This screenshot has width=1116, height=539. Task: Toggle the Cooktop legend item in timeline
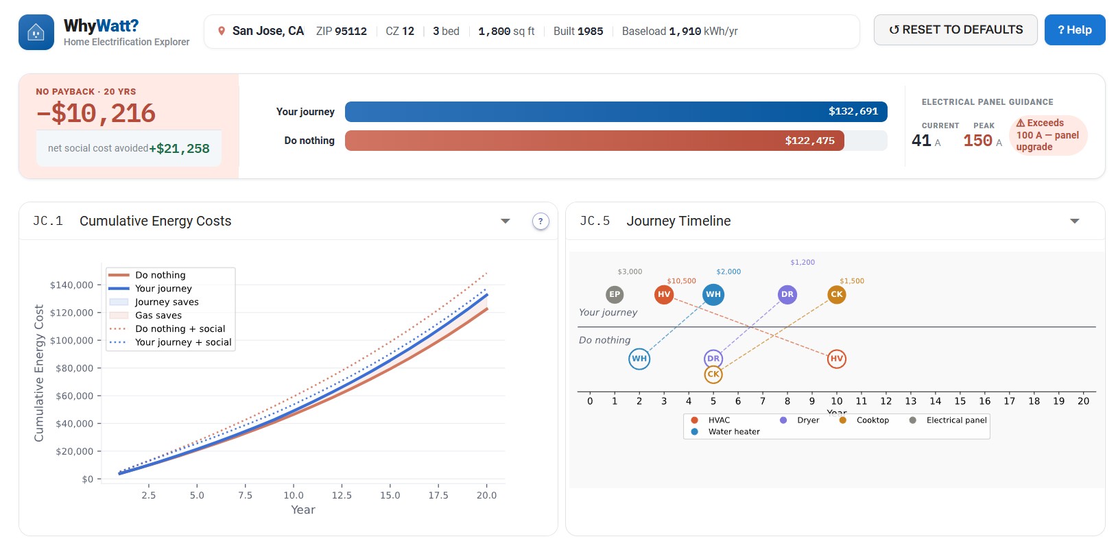tap(864, 420)
